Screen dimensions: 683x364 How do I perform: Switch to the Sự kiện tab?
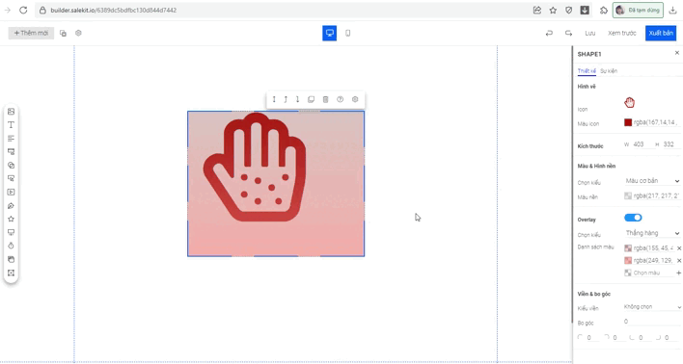(x=609, y=71)
